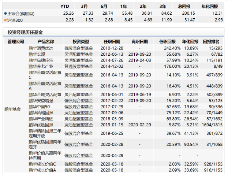228x178 pixels.
Task: Open the 鹏华养老产业 fund
Action: point(41,67)
